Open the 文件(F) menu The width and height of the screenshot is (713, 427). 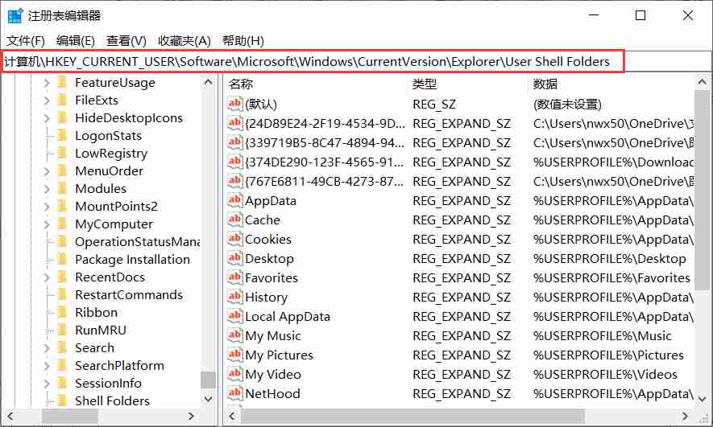(26, 41)
